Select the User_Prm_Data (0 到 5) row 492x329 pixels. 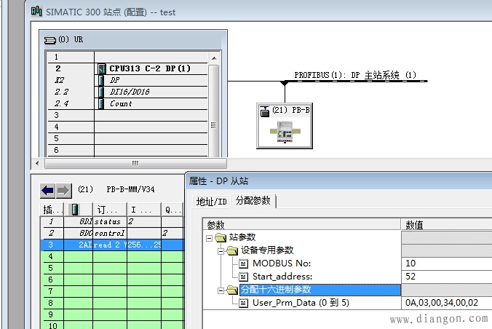point(301,303)
